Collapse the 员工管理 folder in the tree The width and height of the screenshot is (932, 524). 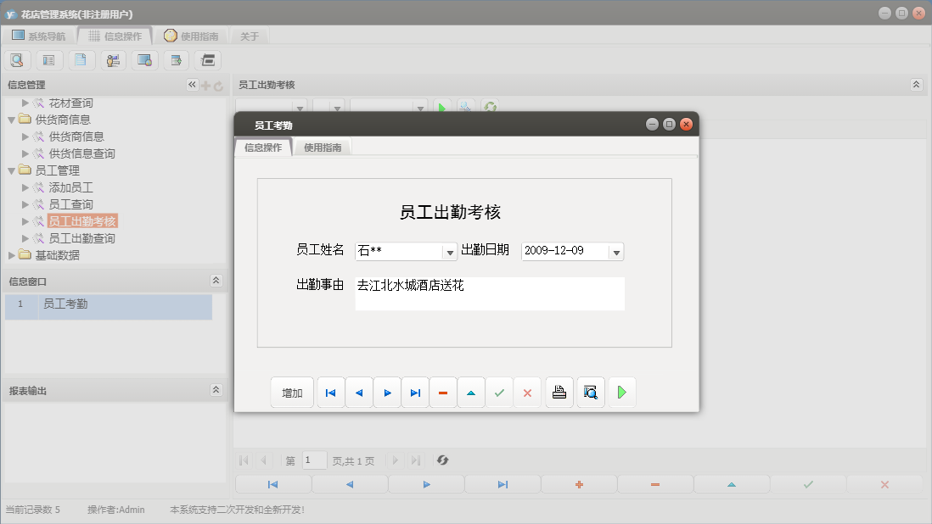(11, 170)
